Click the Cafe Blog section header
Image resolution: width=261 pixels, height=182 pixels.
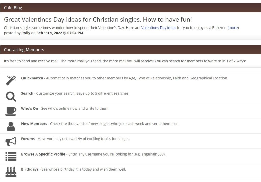click(x=130, y=8)
